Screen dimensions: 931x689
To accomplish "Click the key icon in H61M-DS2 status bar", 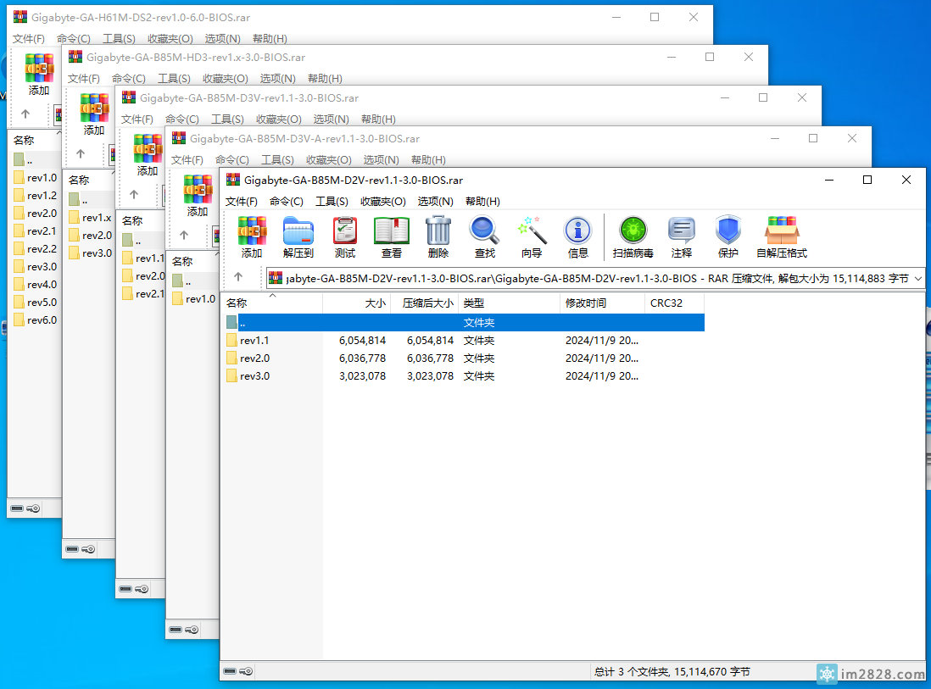I will 34,508.
